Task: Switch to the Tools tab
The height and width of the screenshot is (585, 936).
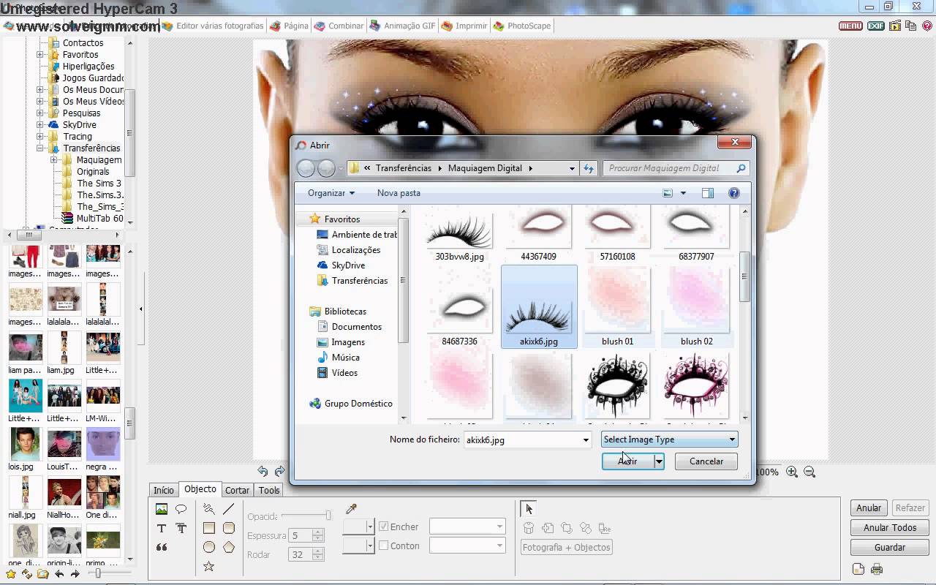Action: coord(269,491)
